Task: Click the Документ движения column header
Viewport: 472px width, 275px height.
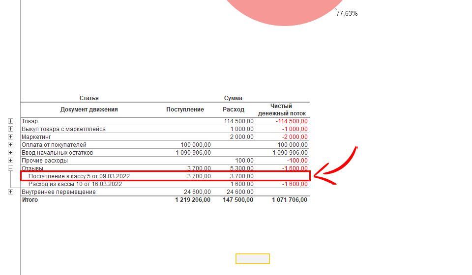Action: (x=89, y=110)
